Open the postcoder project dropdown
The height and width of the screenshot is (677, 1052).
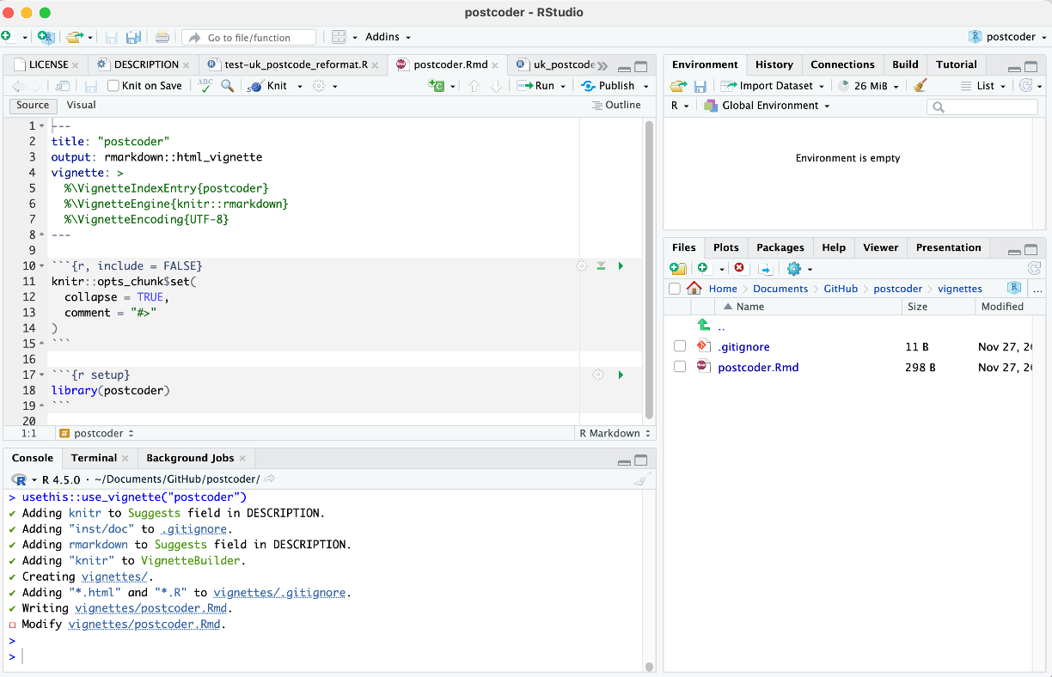point(1008,37)
